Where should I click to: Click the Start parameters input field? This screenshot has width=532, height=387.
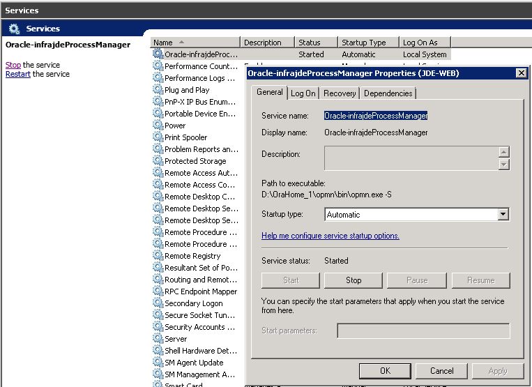(423, 331)
